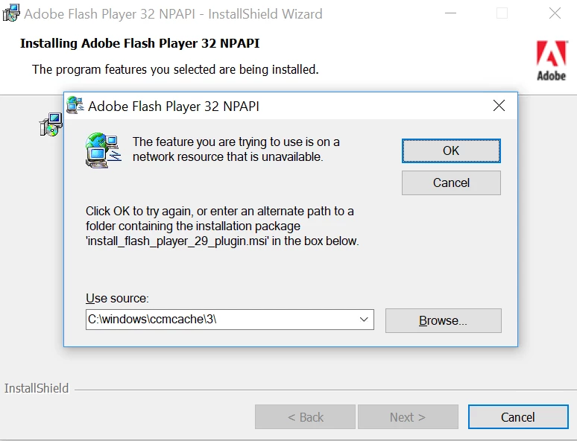This screenshot has height=441, width=577.
Task: Click the network dialog title bar icon
Action: pos(76,106)
